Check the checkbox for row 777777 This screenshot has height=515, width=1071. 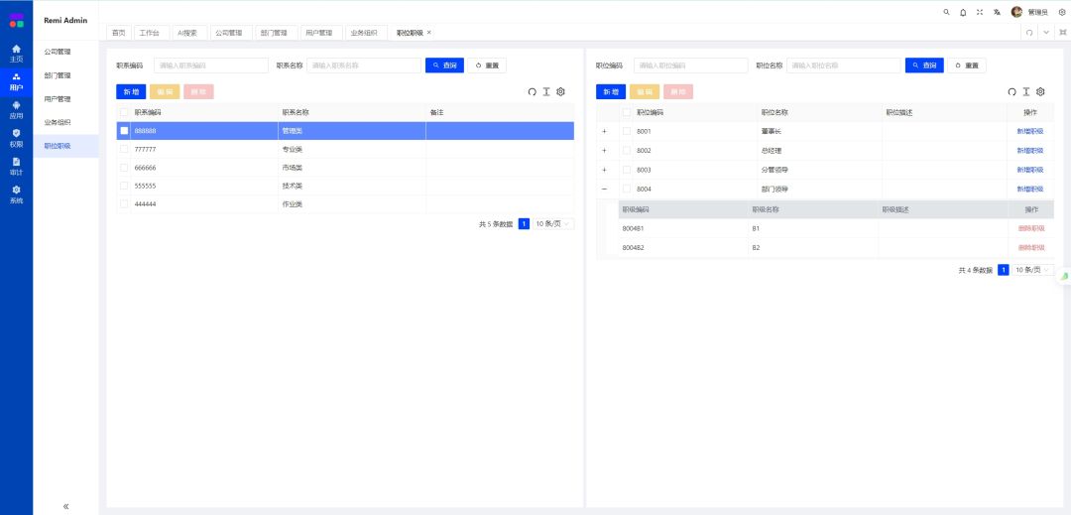(x=124, y=149)
